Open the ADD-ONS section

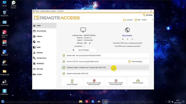[44, 69]
